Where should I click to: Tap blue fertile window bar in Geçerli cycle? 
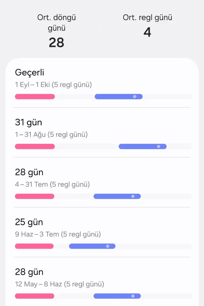tap(114, 97)
